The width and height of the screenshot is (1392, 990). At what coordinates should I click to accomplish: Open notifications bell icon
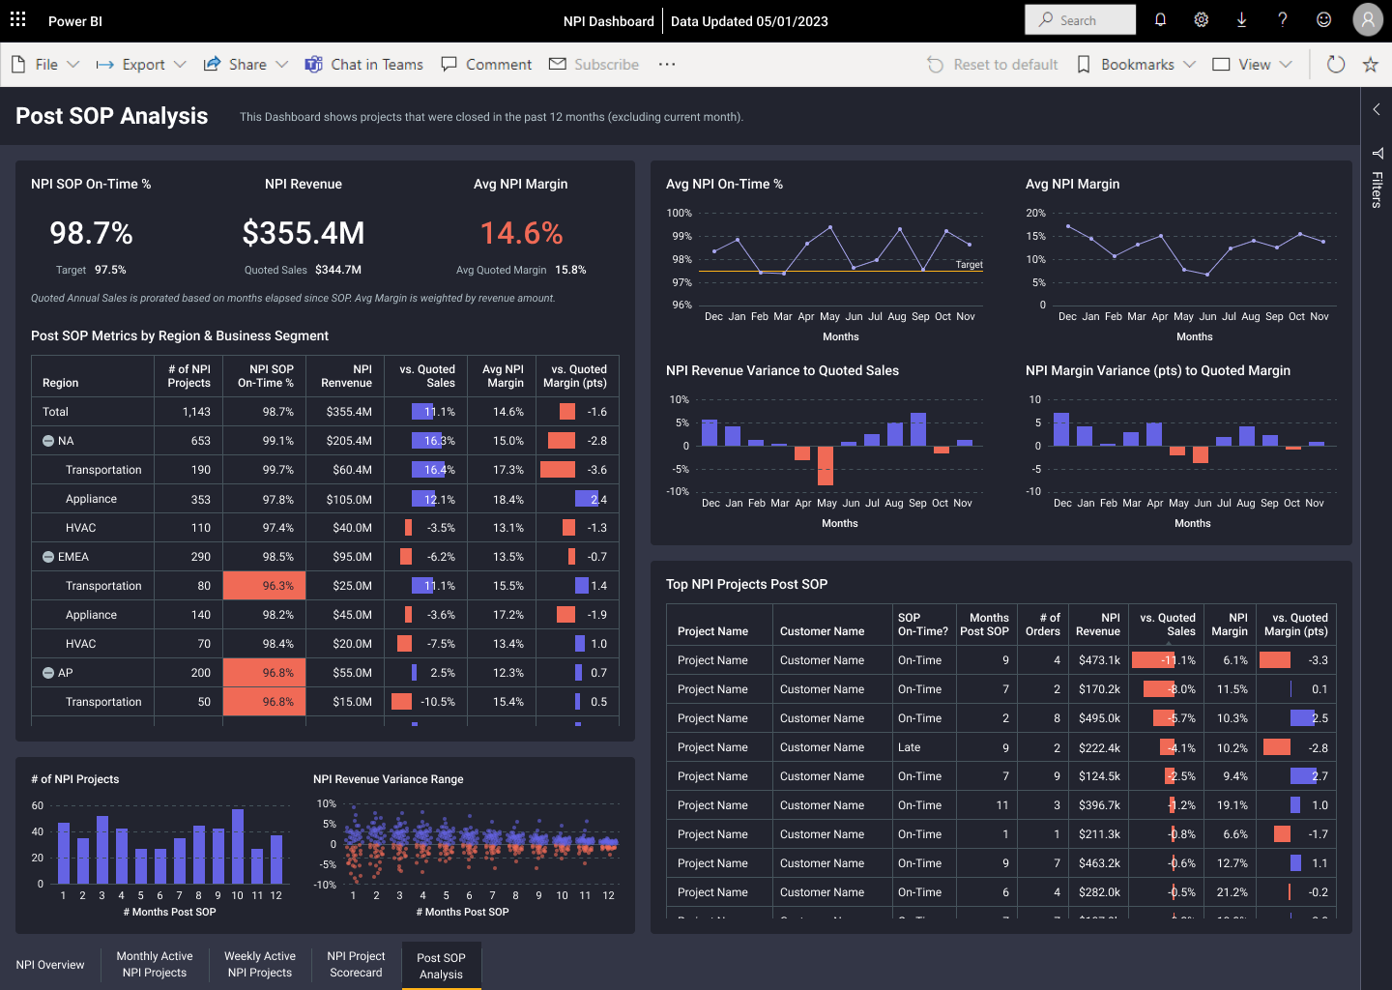[x=1161, y=20]
